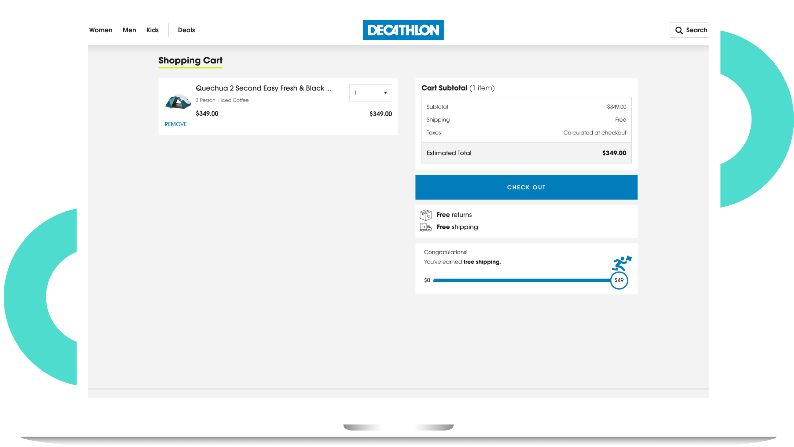The width and height of the screenshot is (794, 447).
Task: Click the magnifying glass search icon
Action: [679, 30]
